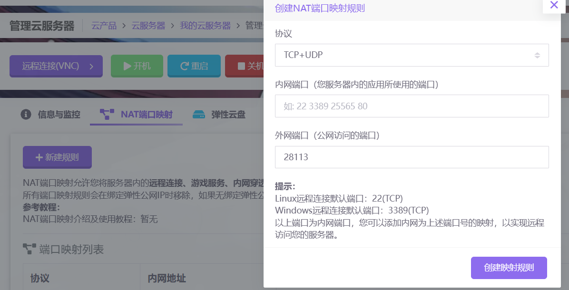Click the 外网端口 field showing 28113
Screen dimensions: 569x290
[412, 157]
